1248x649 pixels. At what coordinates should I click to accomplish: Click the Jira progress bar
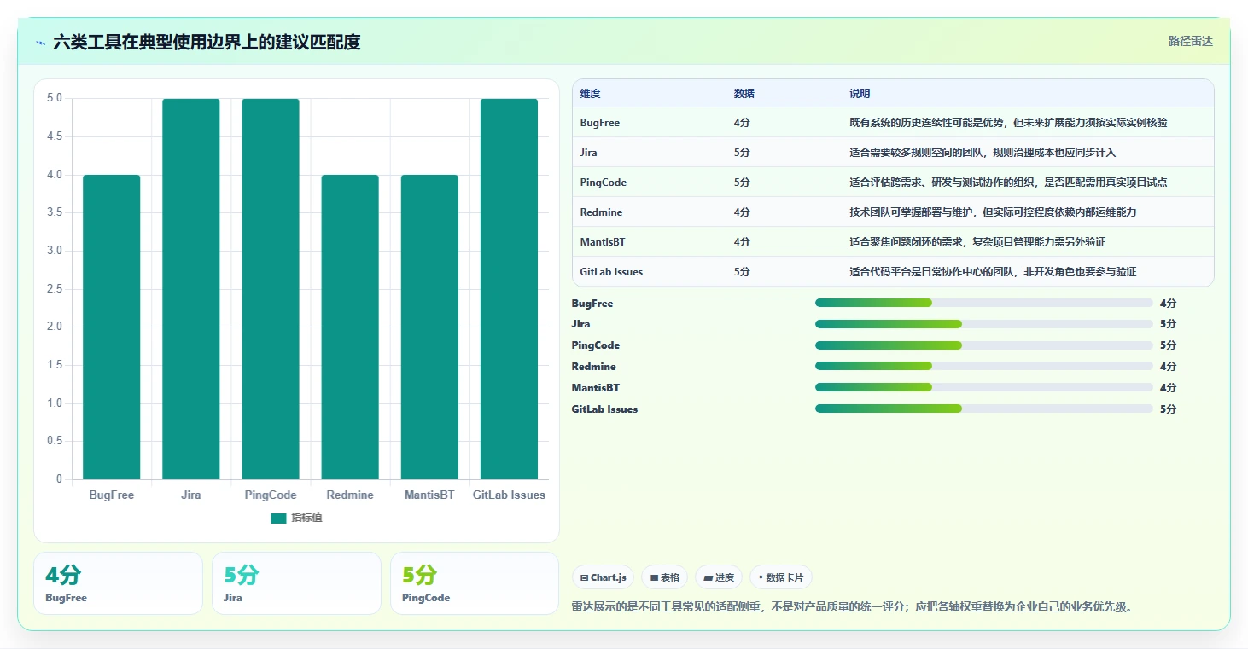[984, 324]
